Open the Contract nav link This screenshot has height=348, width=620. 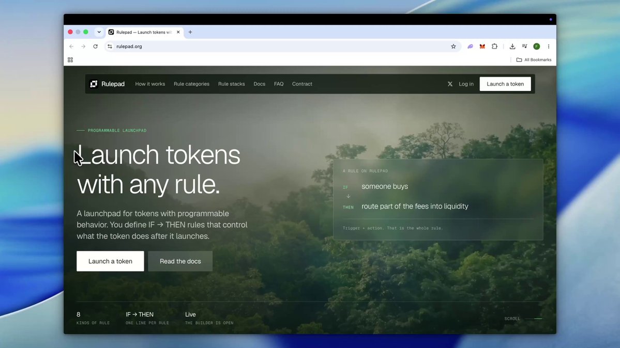point(302,84)
